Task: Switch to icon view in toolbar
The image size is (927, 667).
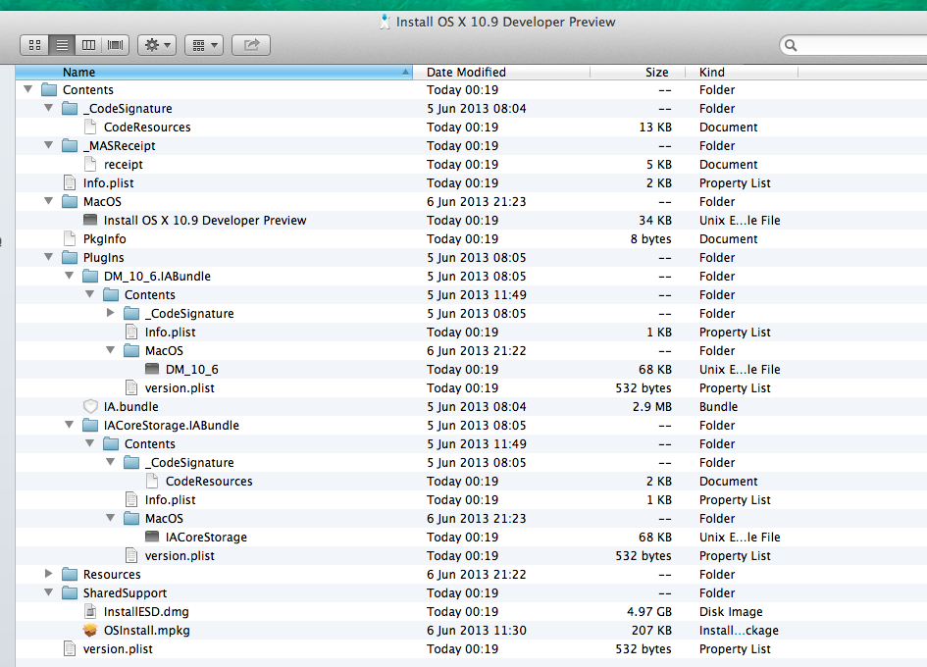Action: 34,45
